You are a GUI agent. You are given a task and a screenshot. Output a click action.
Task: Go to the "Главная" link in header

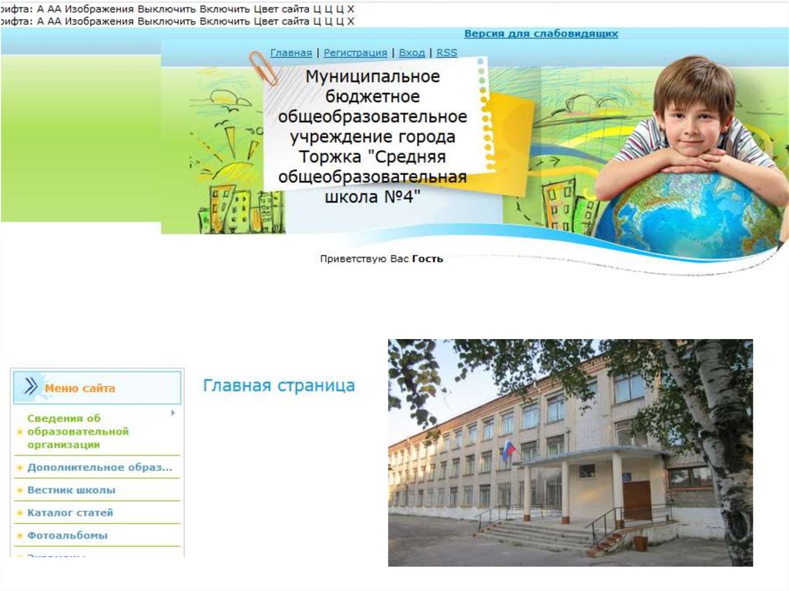point(290,53)
